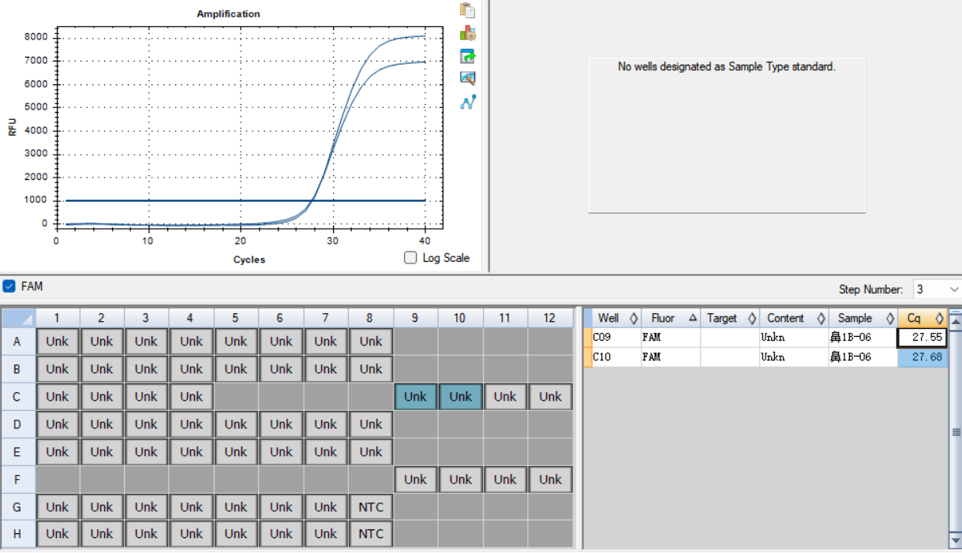Uncheck the FAM fluorophore checkbox

[9, 286]
